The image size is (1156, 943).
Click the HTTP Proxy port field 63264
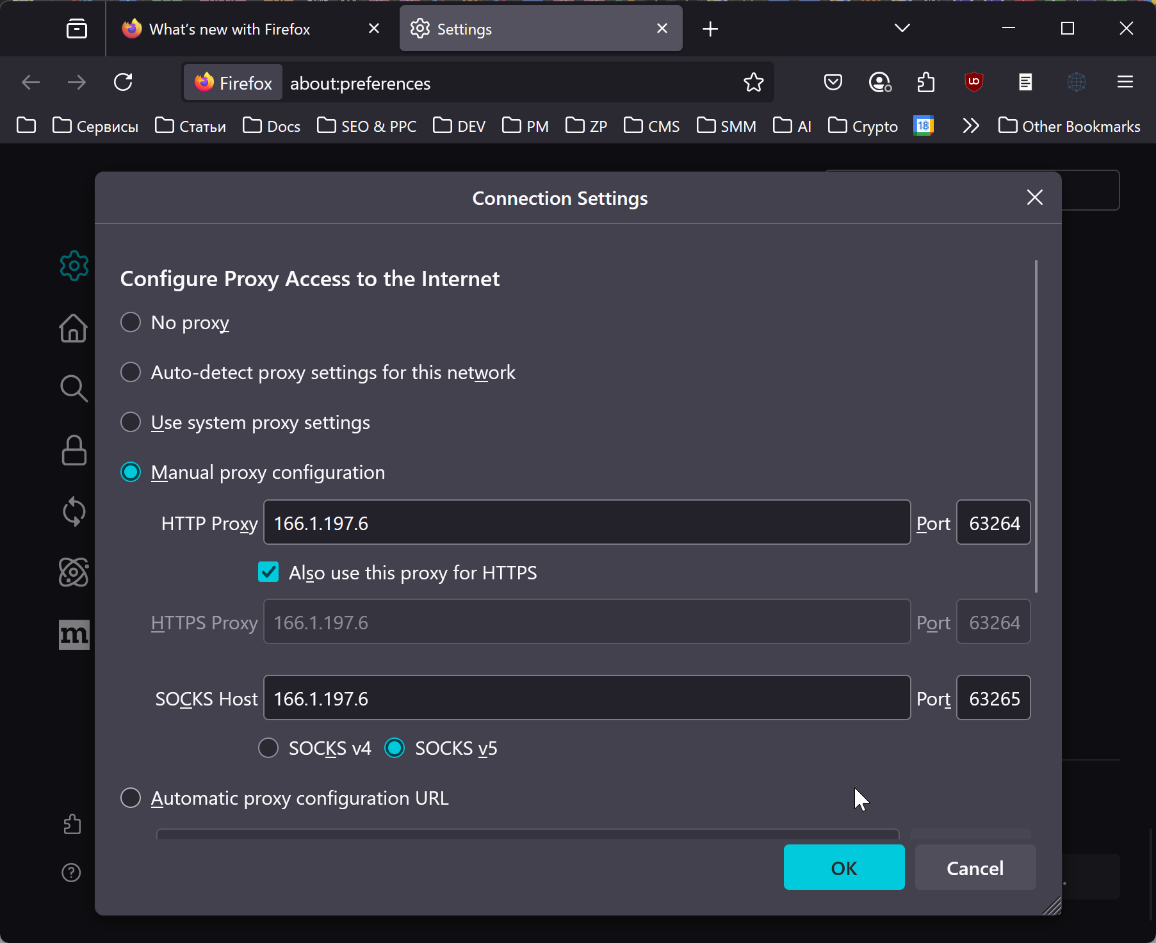pos(993,522)
